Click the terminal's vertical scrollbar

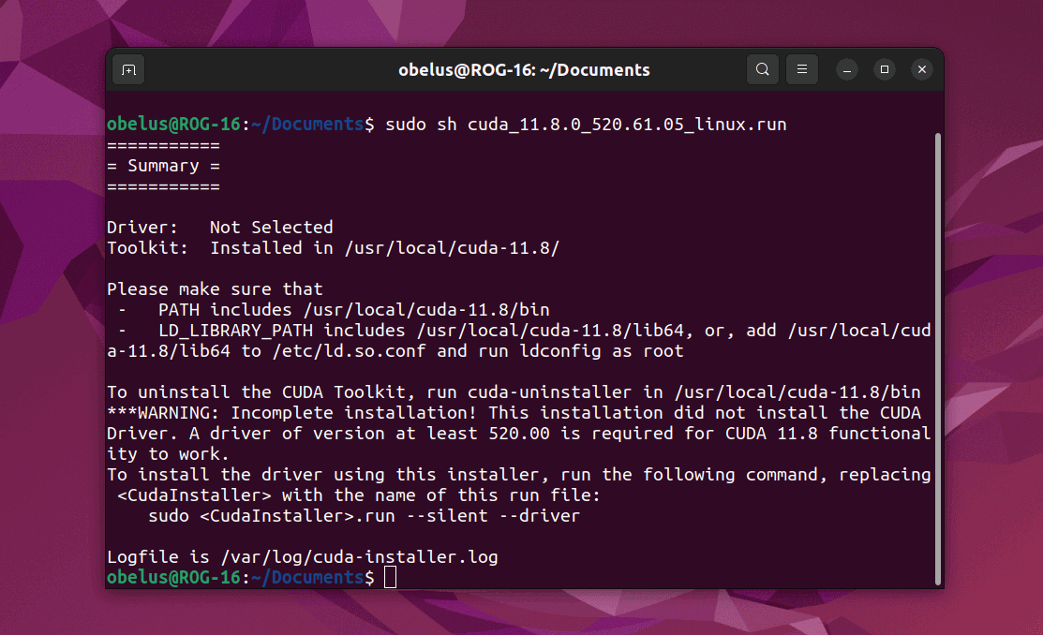tap(937, 356)
